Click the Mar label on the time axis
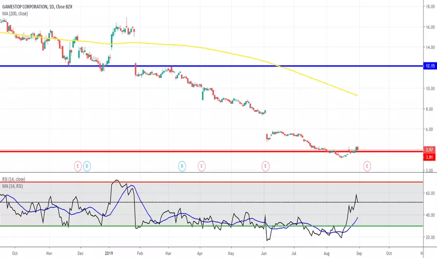 point(168,253)
